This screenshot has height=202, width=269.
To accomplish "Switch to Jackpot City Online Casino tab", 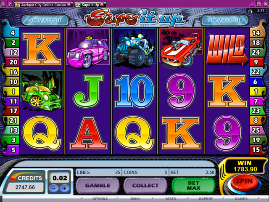I will coord(43,5).
